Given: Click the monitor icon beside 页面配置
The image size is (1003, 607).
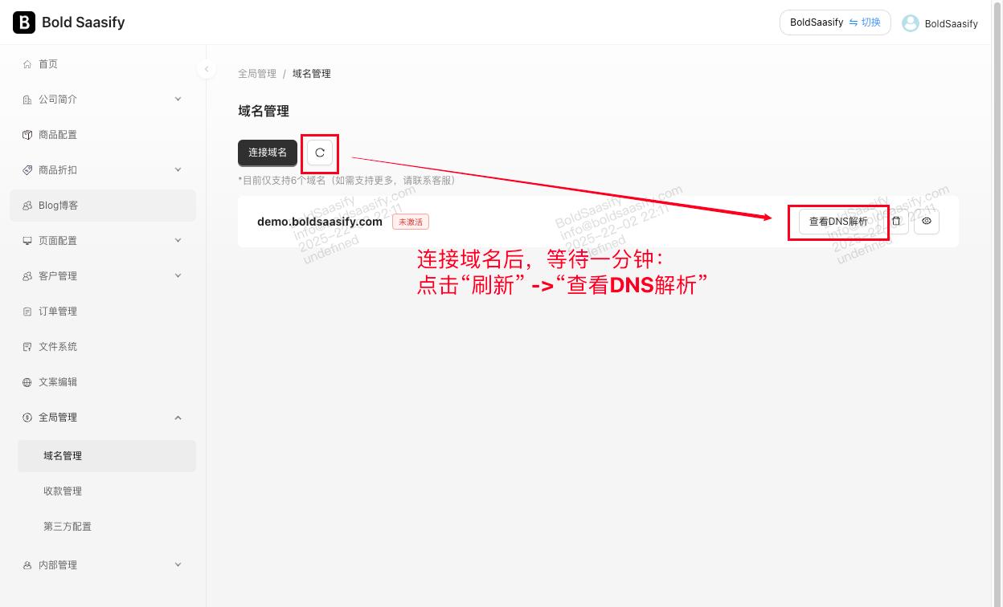Looking at the screenshot, I should coord(27,241).
